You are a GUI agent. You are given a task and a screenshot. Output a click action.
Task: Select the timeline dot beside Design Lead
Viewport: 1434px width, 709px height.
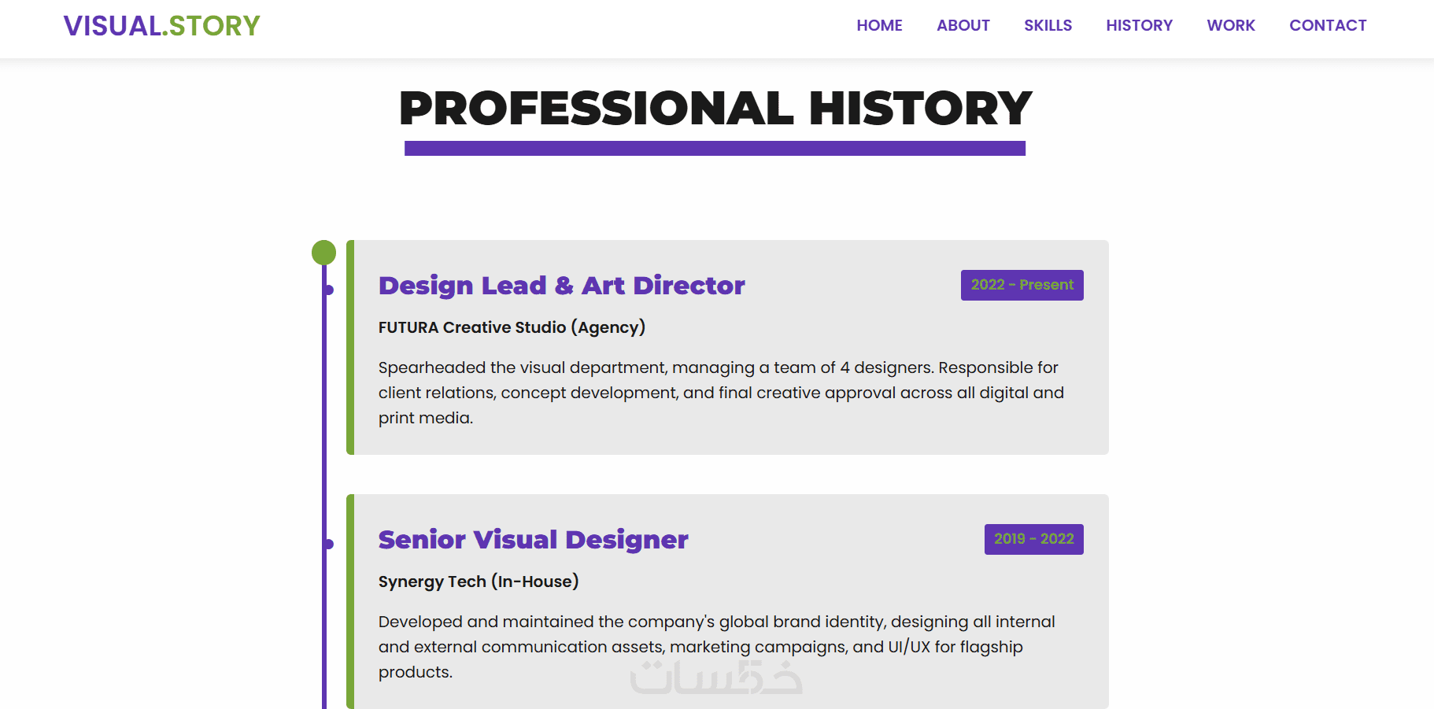[329, 290]
